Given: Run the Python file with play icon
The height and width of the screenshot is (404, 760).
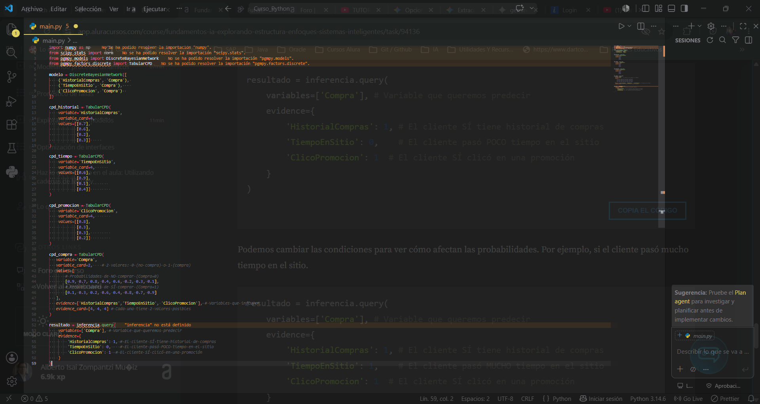Looking at the screenshot, I should pyautogui.click(x=621, y=26).
